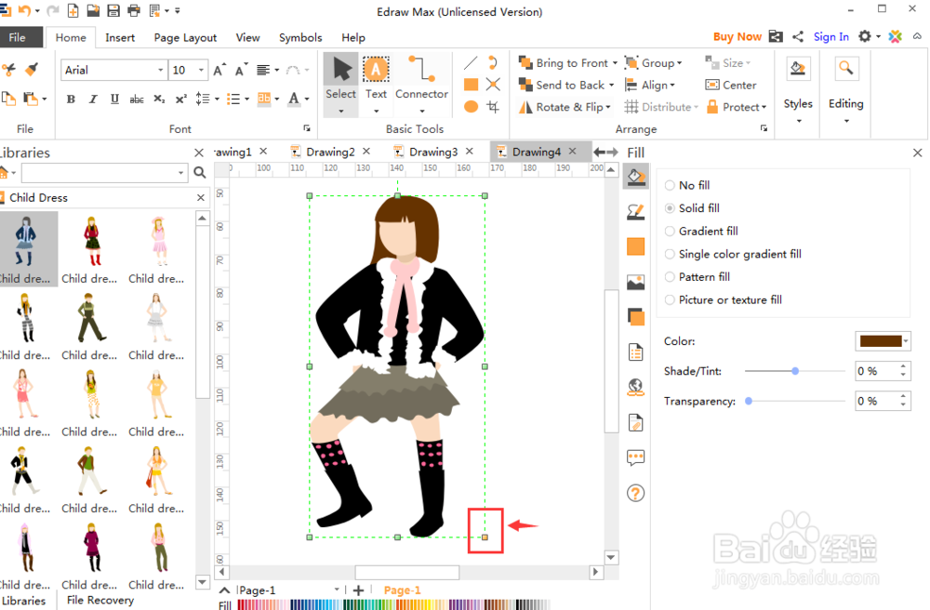The height and width of the screenshot is (610, 930).
Task: Click the library search input field
Action: pos(104,173)
